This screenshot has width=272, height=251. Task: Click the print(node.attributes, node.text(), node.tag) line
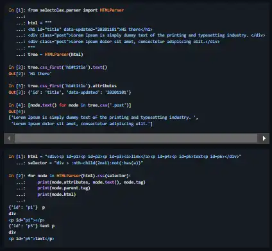tap(91, 182)
